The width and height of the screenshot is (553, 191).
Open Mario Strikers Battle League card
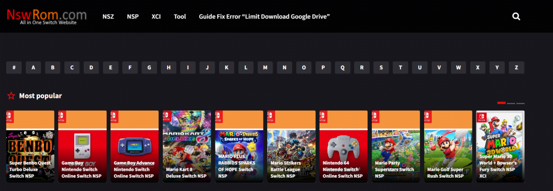coord(291,146)
